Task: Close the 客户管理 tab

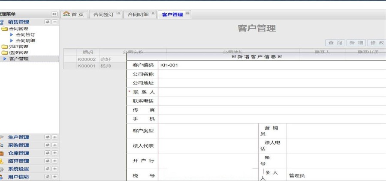Action: pyautogui.click(x=187, y=13)
